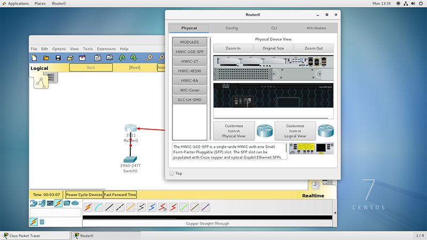Zoom in with the plus magnifier toolbar icon
The width and height of the screenshot is (427, 240).
pyautogui.click(x=149, y=58)
